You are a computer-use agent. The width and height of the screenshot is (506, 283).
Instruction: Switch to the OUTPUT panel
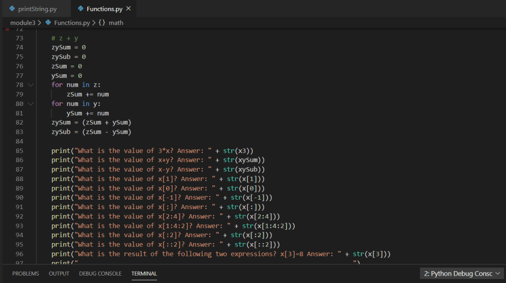[x=59, y=274]
